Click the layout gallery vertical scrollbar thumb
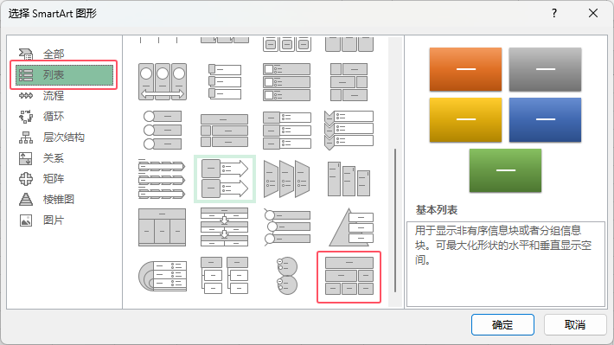The width and height of the screenshot is (614, 345). point(395,220)
